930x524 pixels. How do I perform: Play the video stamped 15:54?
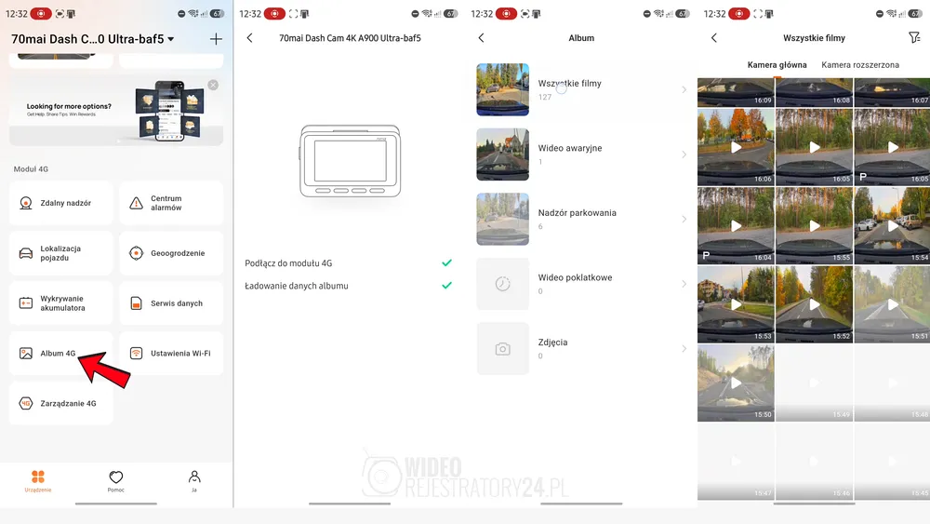point(893,226)
